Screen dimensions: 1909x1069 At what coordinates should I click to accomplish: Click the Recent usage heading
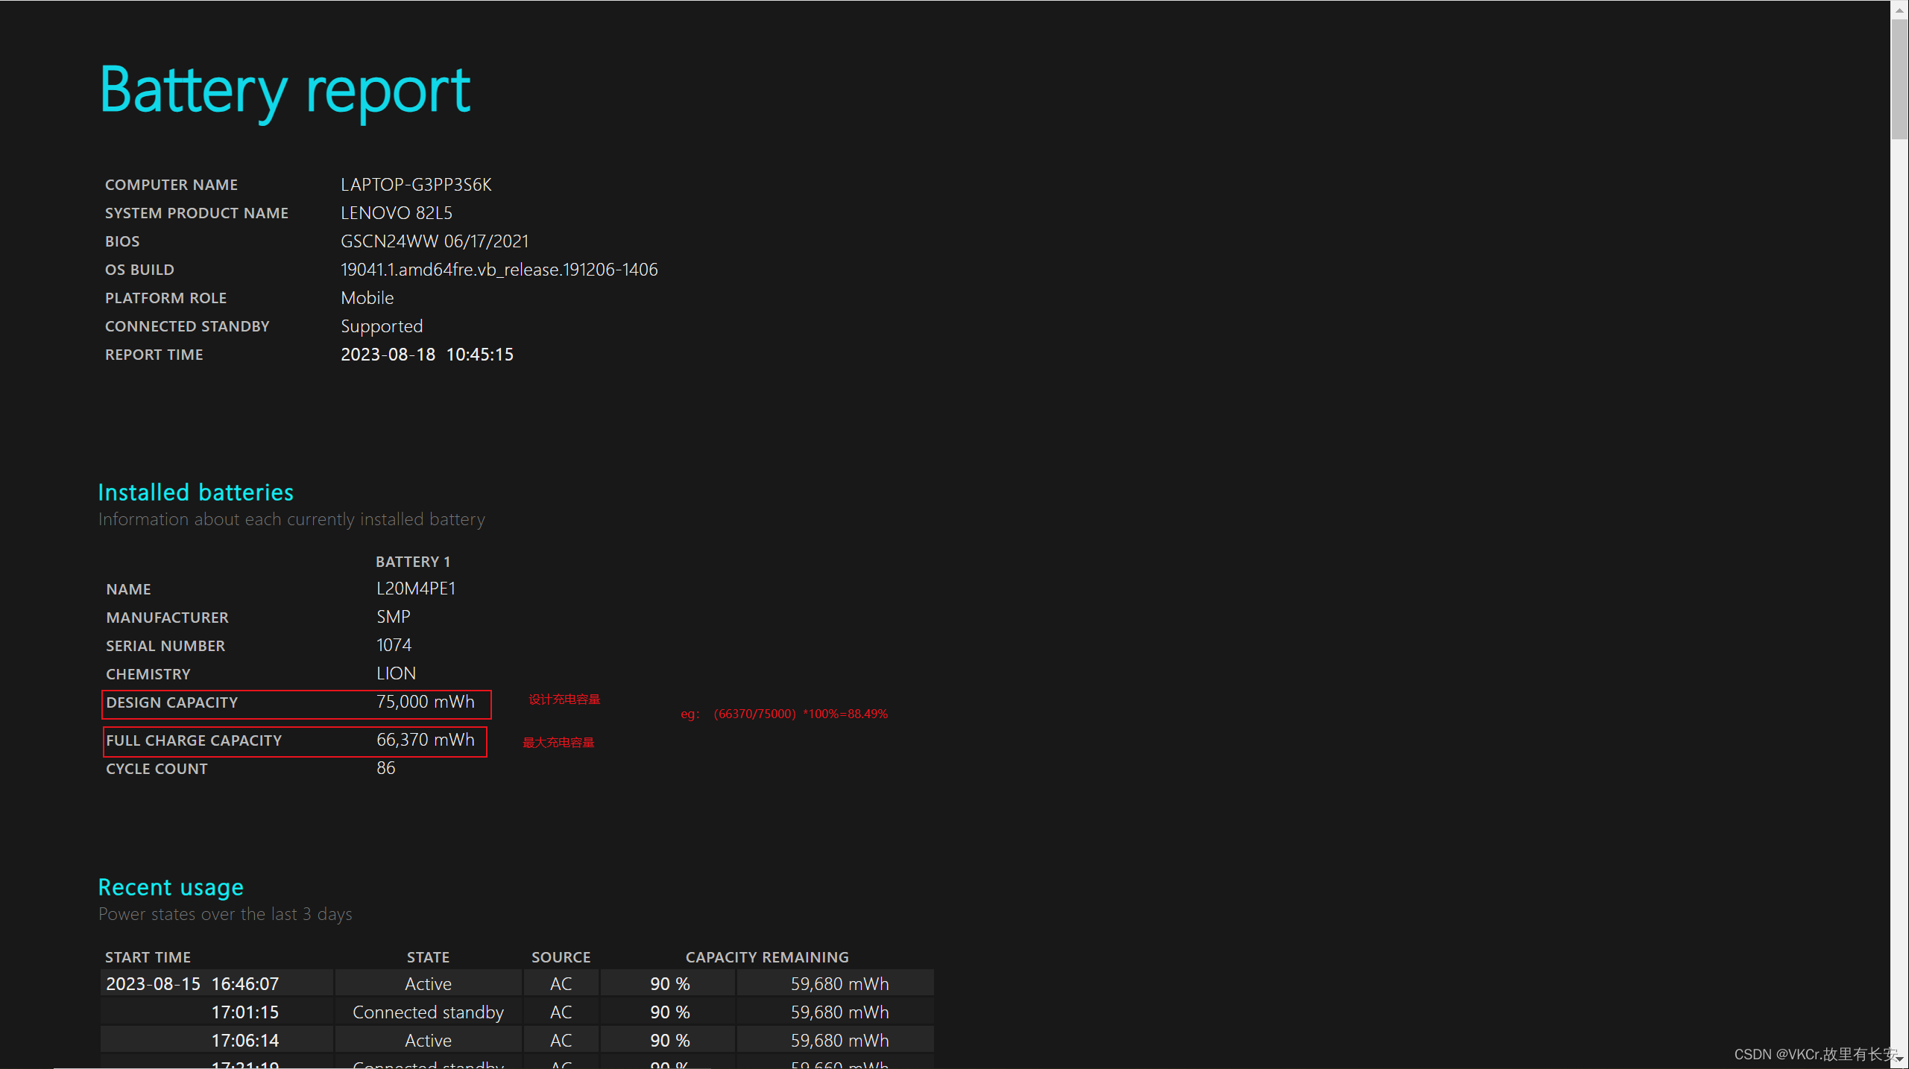(x=171, y=887)
